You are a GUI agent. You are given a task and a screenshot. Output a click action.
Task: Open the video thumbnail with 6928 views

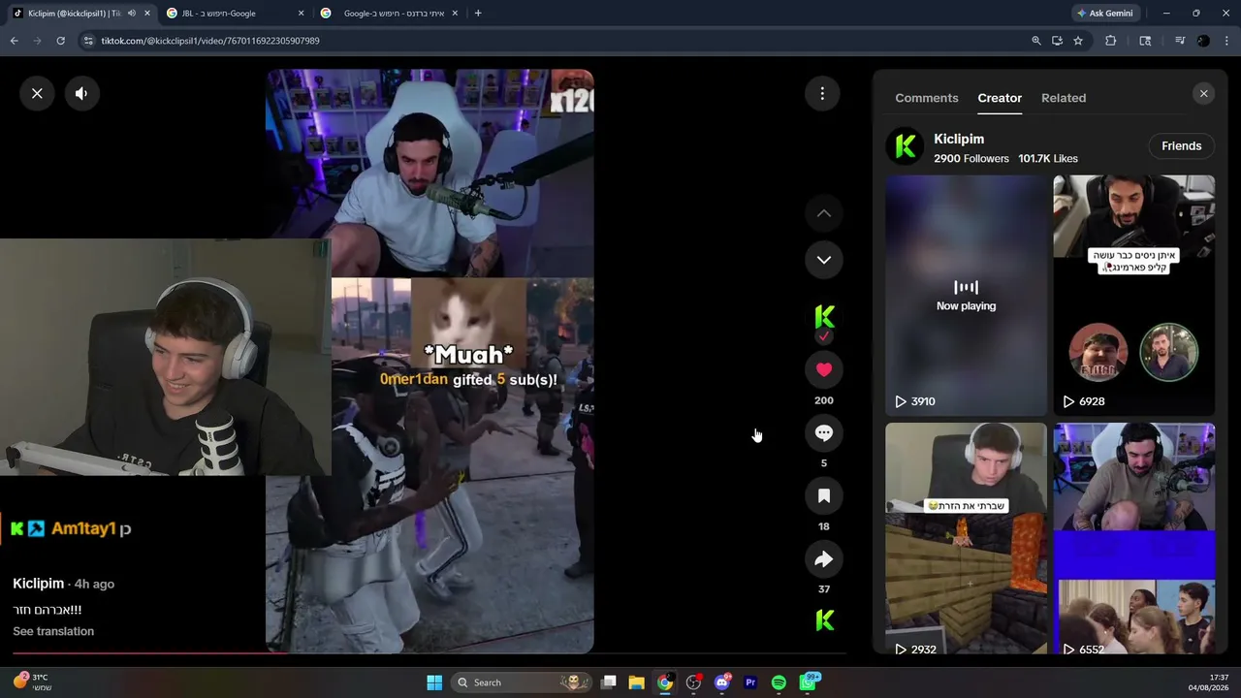click(1134, 296)
